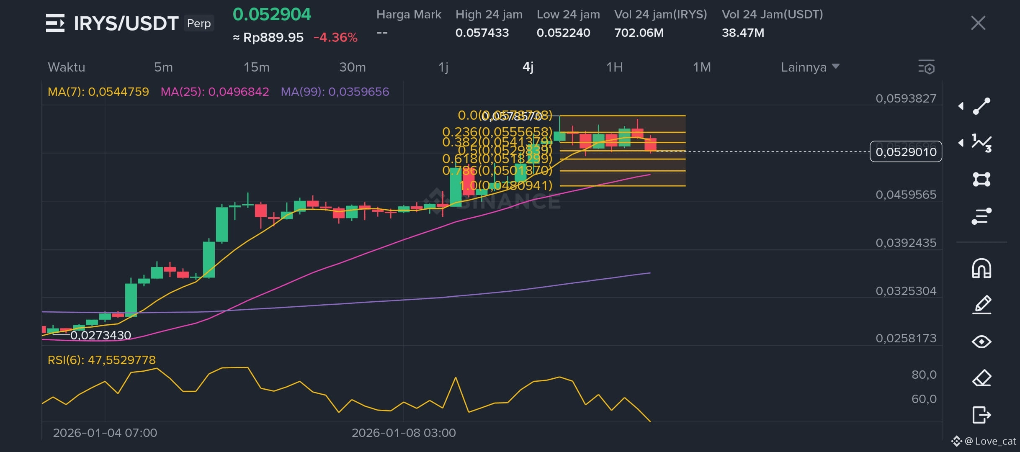Click the Vol 24 jam(IRYS) value 702.06M
The width and height of the screenshot is (1020, 452).
639,33
